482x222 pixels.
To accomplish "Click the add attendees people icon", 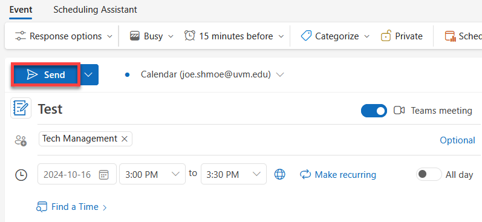I will pyautogui.click(x=21, y=140).
